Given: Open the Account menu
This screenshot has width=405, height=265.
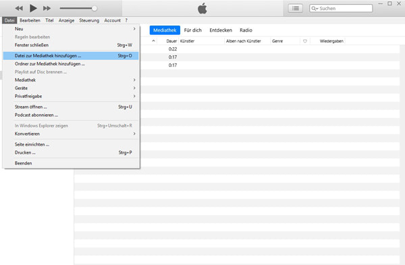Looking at the screenshot, I should 112,20.
